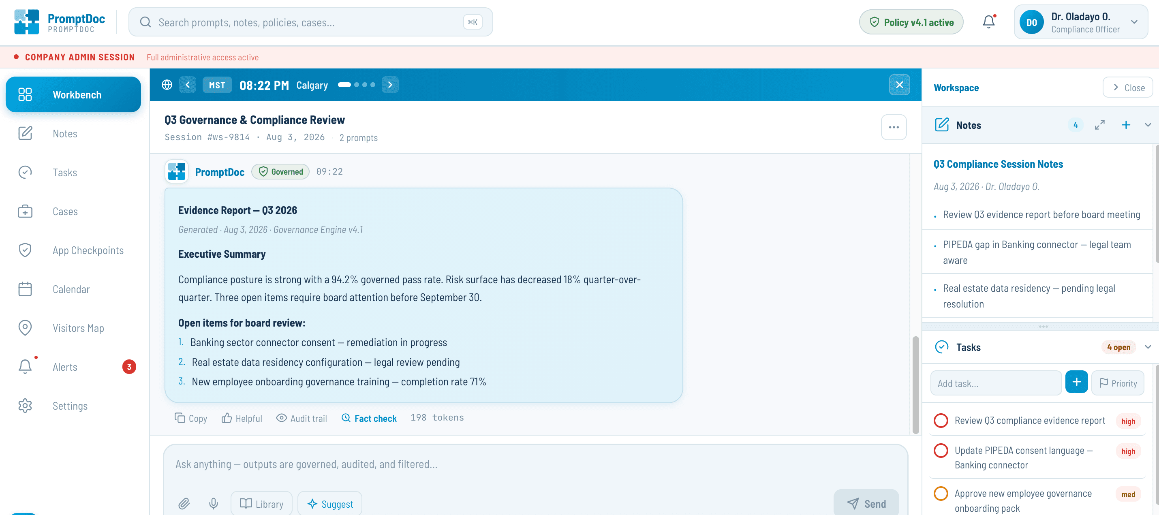Attach a file with paperclip icon
This screenshot has width=1159, height=515.
click(x=184, y=503)
